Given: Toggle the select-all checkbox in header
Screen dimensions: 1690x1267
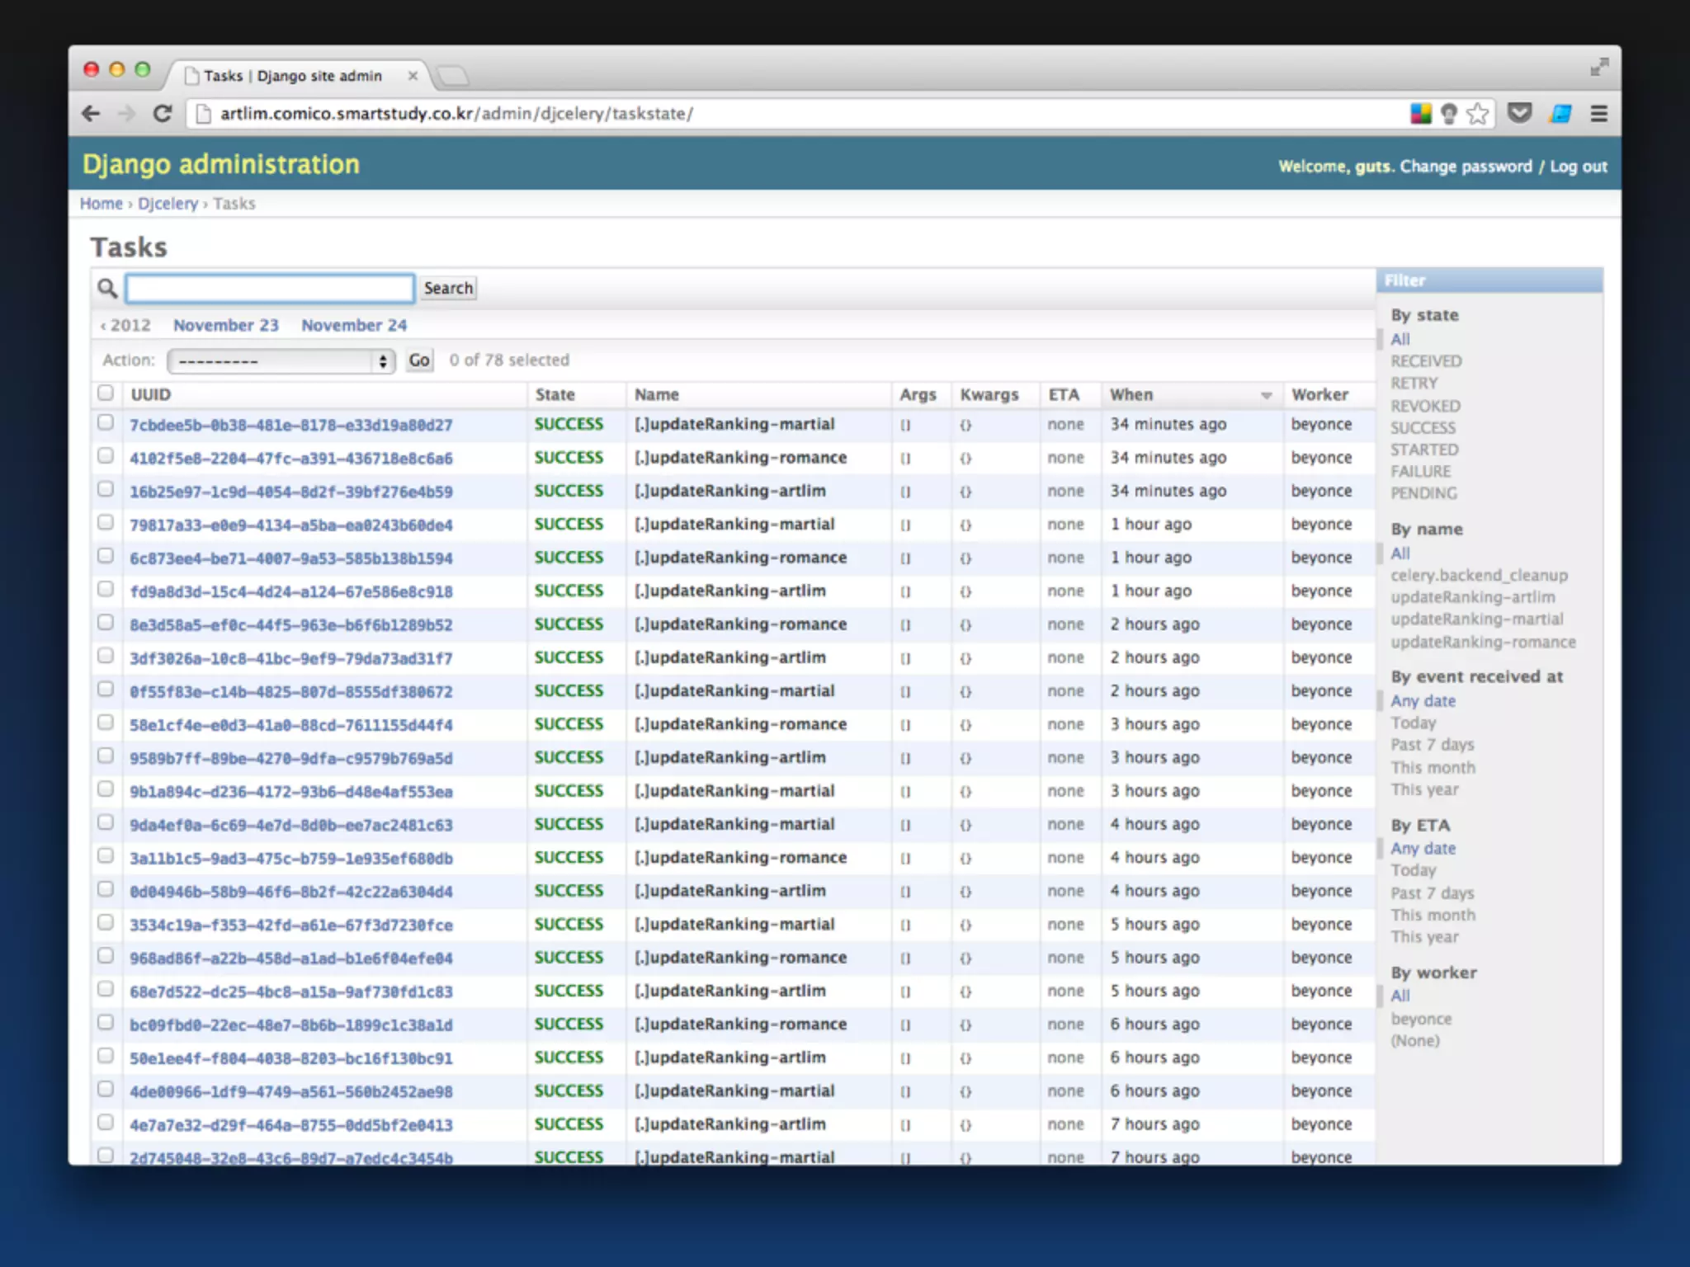Looking at the screenshot, I should coord(106,393).
